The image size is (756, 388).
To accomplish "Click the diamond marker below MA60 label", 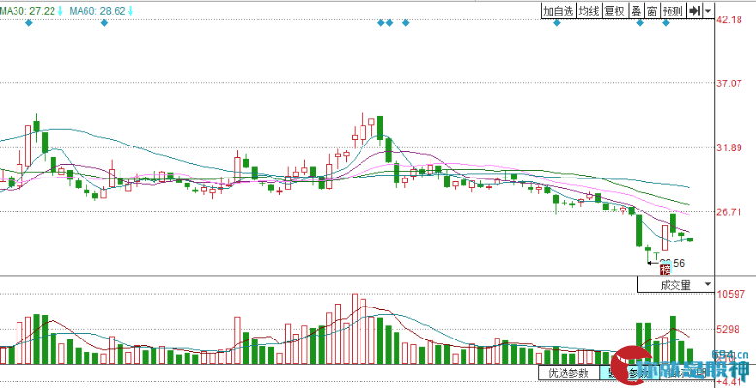I will [104, 22].
